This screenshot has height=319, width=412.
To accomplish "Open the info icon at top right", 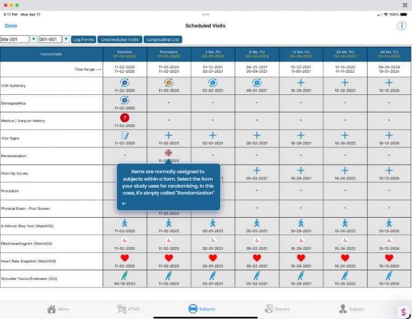I will click(x=401, y=26).
